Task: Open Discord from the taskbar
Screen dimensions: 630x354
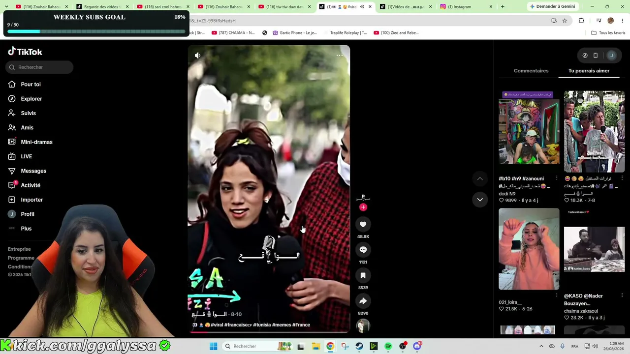Action: point(417,346)
